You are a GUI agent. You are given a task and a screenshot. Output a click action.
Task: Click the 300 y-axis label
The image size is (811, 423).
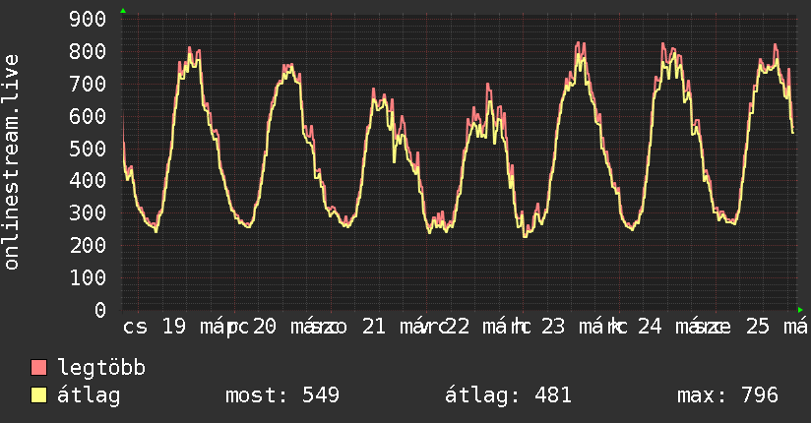click(88, 213)
